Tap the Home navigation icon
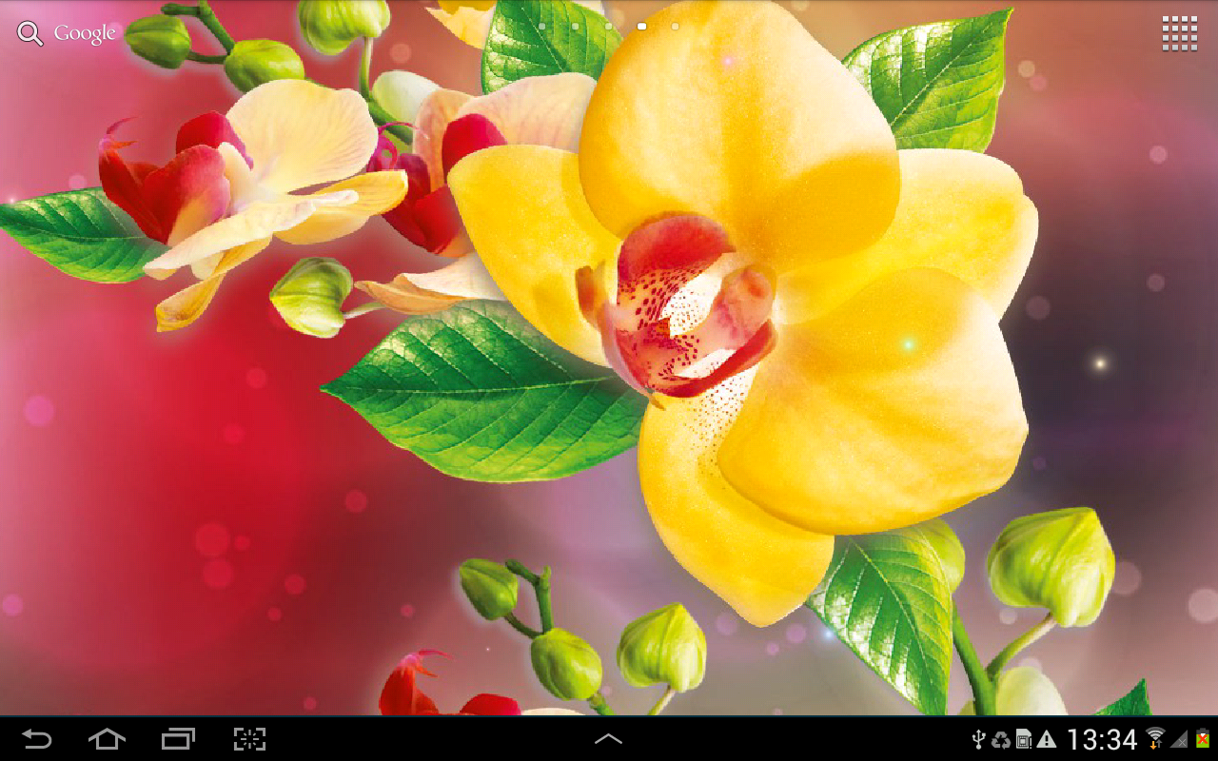The height and width of the screenshot is (761, 1218). (108, 737)
